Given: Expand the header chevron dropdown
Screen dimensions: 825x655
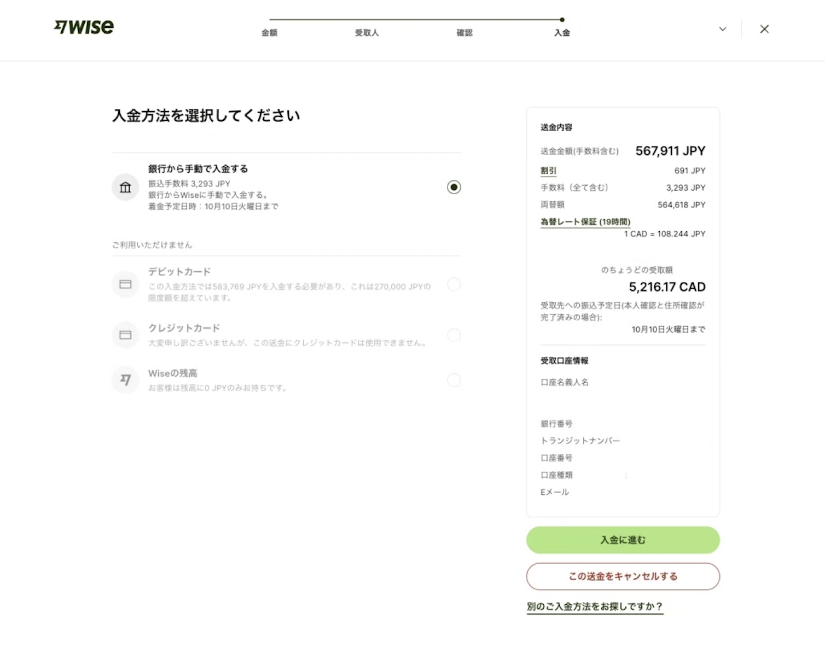Looking at the screenshot, I should [x=723, y=29].
